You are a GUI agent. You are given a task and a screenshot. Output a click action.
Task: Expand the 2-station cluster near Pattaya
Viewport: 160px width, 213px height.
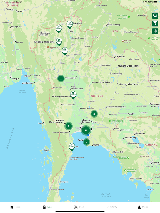(86, 142)
